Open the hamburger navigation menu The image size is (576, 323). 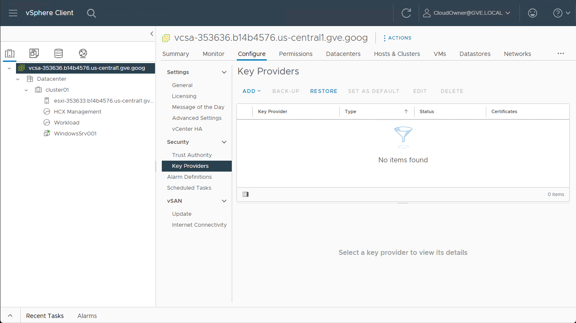(x=13, y=13)
